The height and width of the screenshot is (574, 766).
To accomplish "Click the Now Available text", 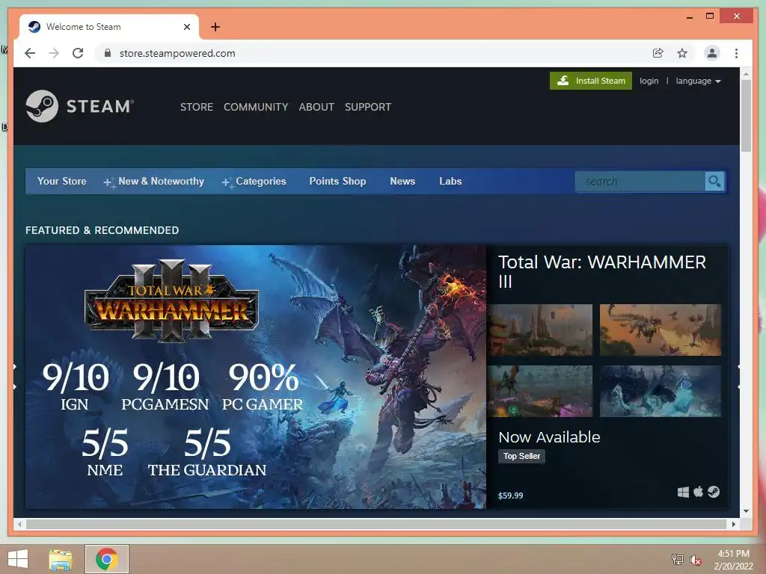I will pyautogui.click(x=549, y=436).
